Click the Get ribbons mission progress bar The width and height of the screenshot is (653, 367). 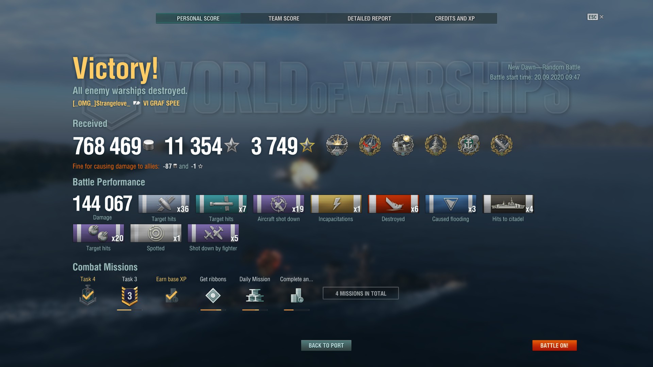click(213, 310)
